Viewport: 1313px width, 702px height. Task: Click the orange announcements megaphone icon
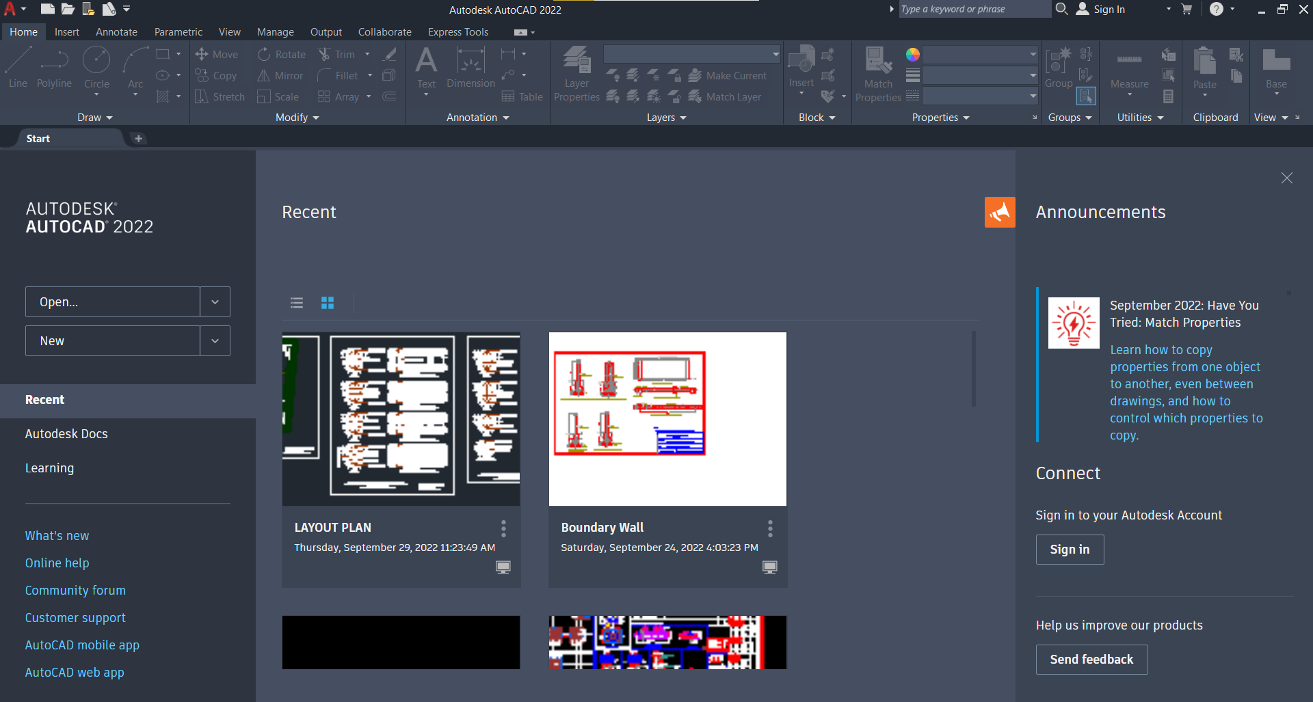[x=1000, y=213]
